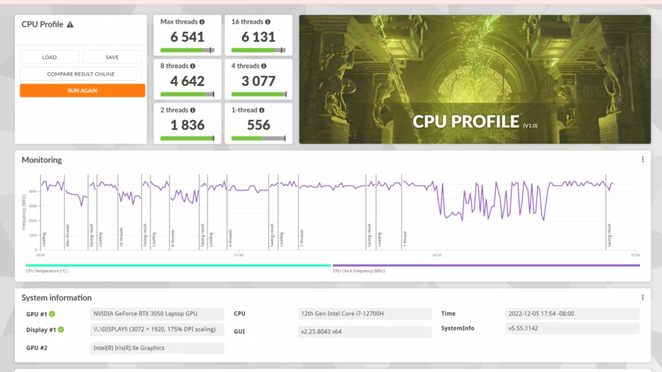The image size is (662, 372).
Task: Select the SystemInfo v5.55.1142 field
Action: (572, 328)
